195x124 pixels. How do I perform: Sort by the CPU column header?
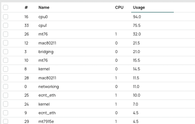pyautogui.click(x=119, y=7)
